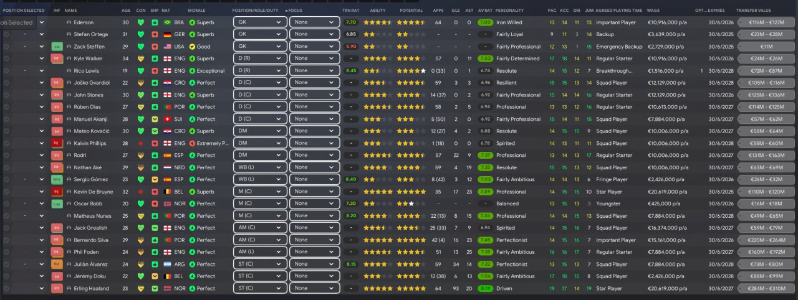Click Zack Steffen's yellow Good morale icon
798x300 pixels.
(x=192, y=47)
